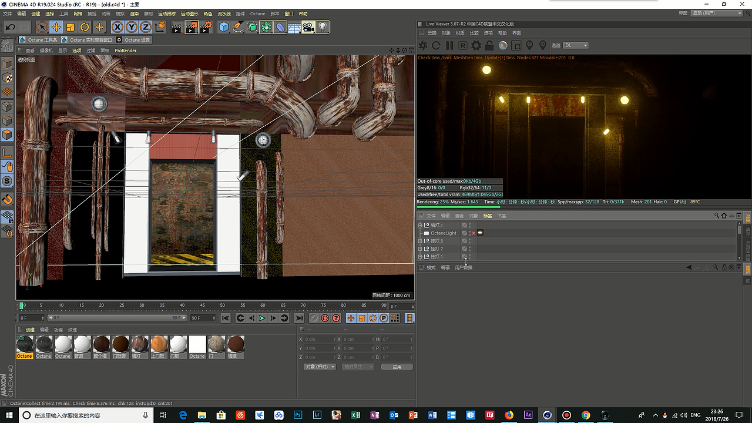The image size is (752, 423).
Task: Open the Floor environment object icon
Action: [294, 27]
